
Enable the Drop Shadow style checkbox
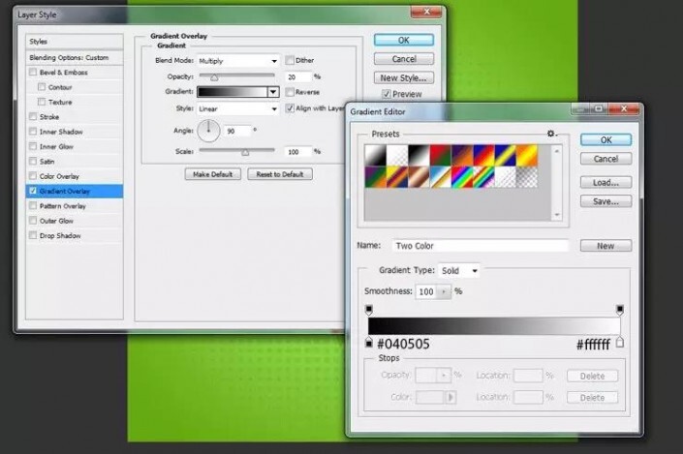pos(34,235)
